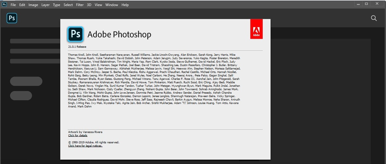Open the 3D menu
386x164 pixels.
click(89, 5)
